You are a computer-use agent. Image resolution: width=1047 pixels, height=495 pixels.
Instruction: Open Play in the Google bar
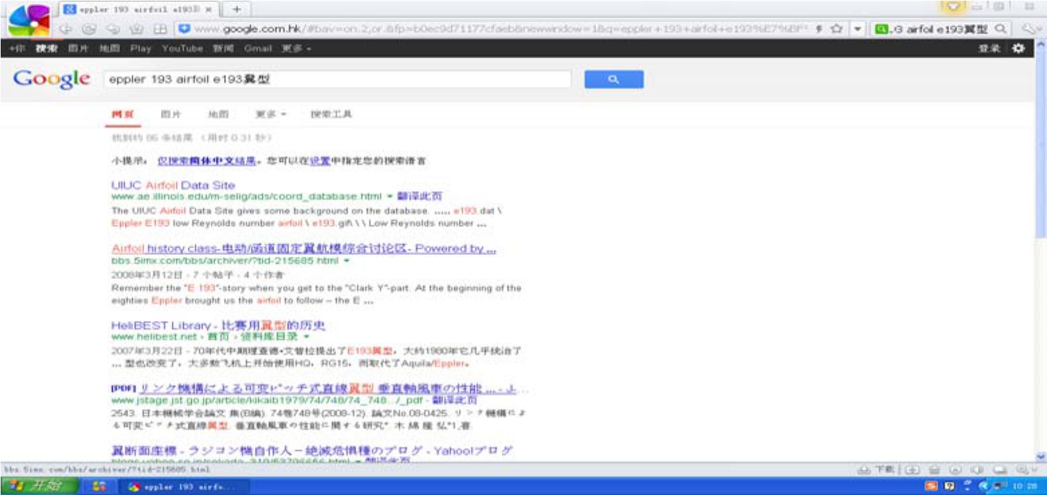141,48
